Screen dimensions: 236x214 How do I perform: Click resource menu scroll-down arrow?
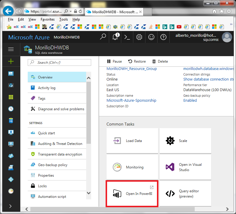pos(89,193)
